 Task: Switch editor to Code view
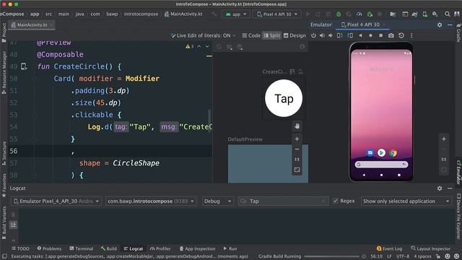pyautogui.click(x=251, y=35)
